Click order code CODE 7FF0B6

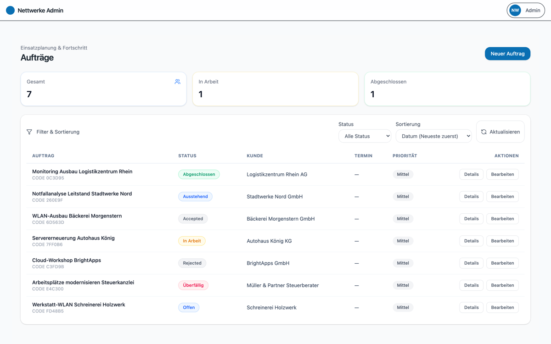click(47, 244)
